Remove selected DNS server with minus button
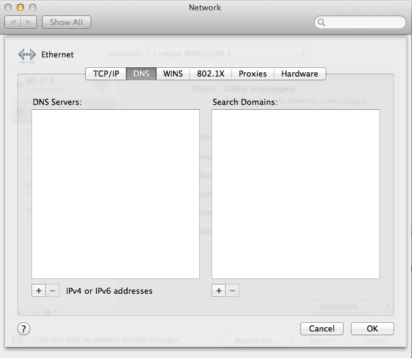 [x=52, y=291]
